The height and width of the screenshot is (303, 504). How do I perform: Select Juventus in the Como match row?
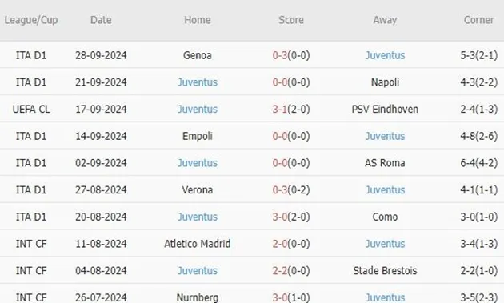198,217
